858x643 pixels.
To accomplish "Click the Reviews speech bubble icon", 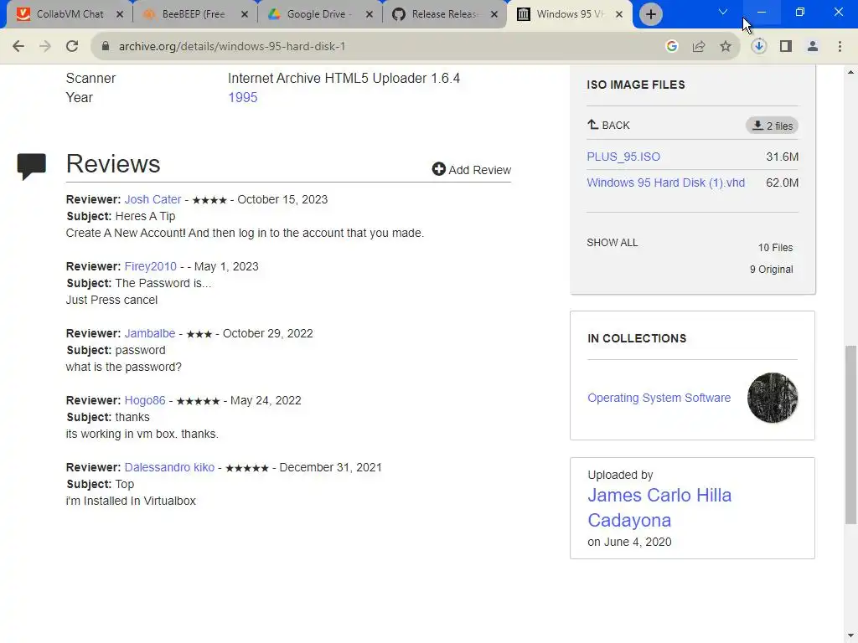I will click(31, 167).
